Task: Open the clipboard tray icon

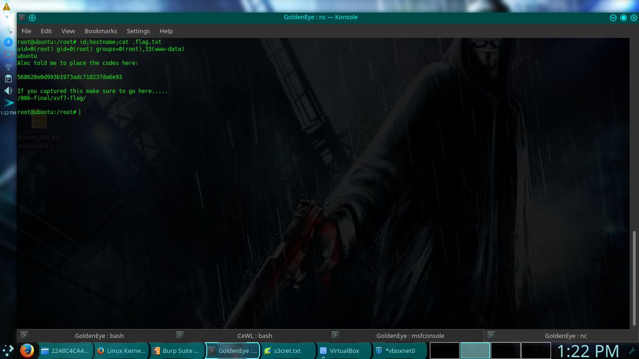Action: point(8,79)
